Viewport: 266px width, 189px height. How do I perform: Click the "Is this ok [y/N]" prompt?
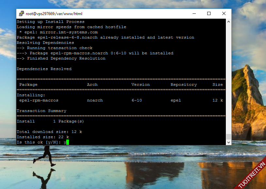tap(39, 142)
